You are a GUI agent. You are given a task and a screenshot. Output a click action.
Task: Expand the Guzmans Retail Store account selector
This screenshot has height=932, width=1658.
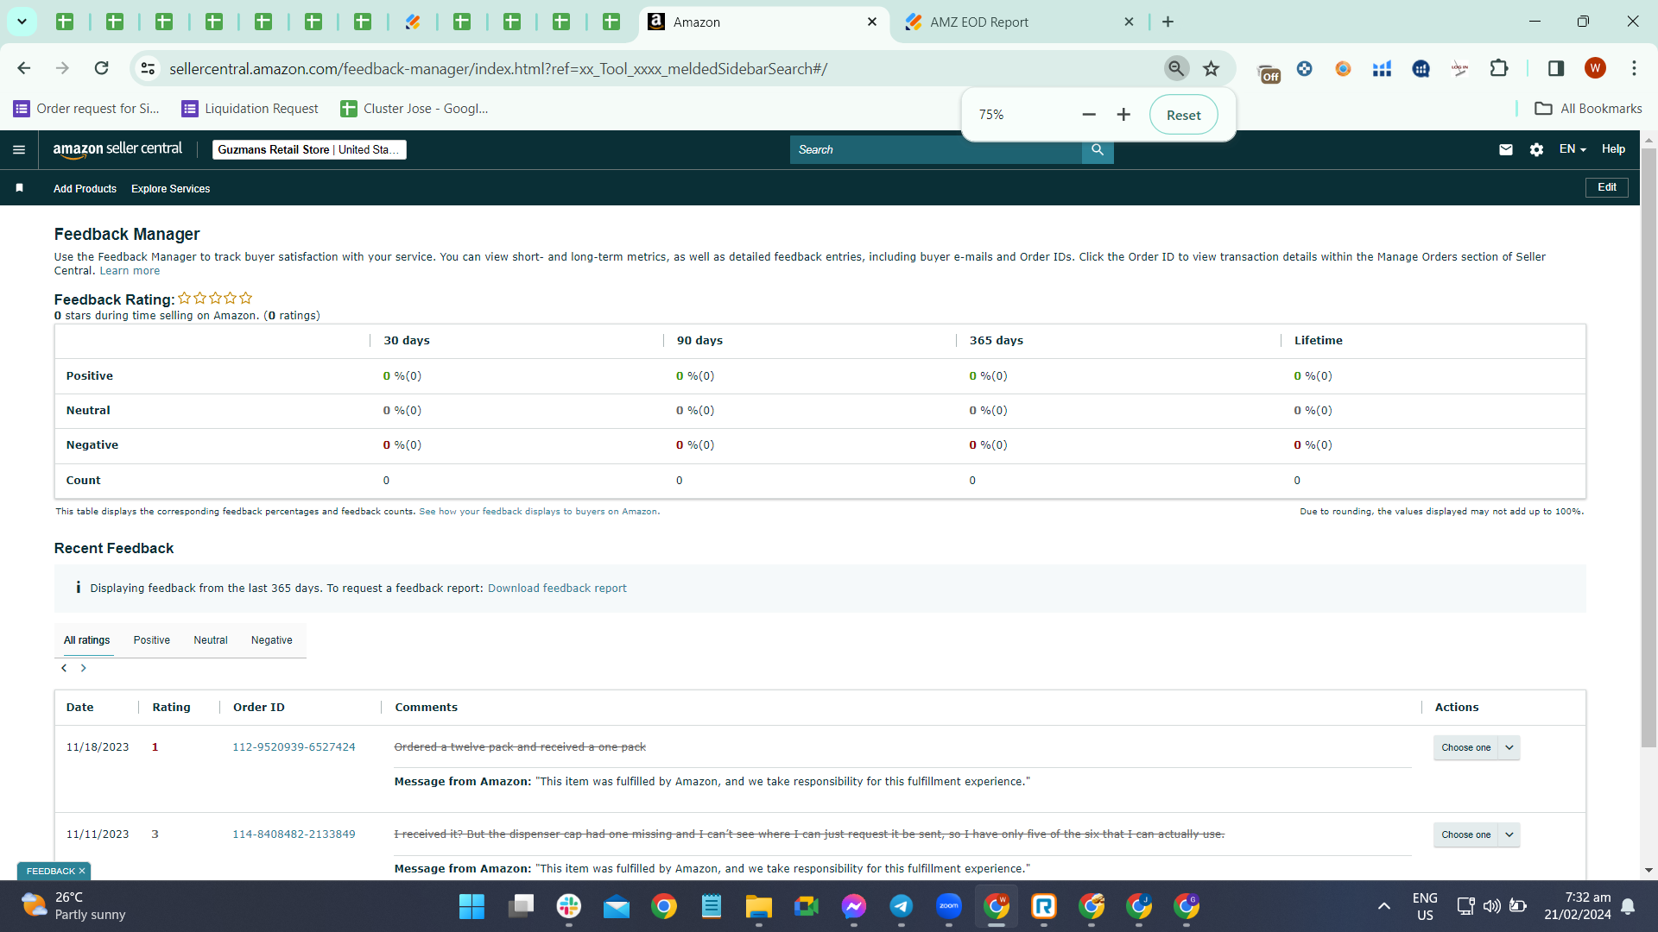point(309,149)
